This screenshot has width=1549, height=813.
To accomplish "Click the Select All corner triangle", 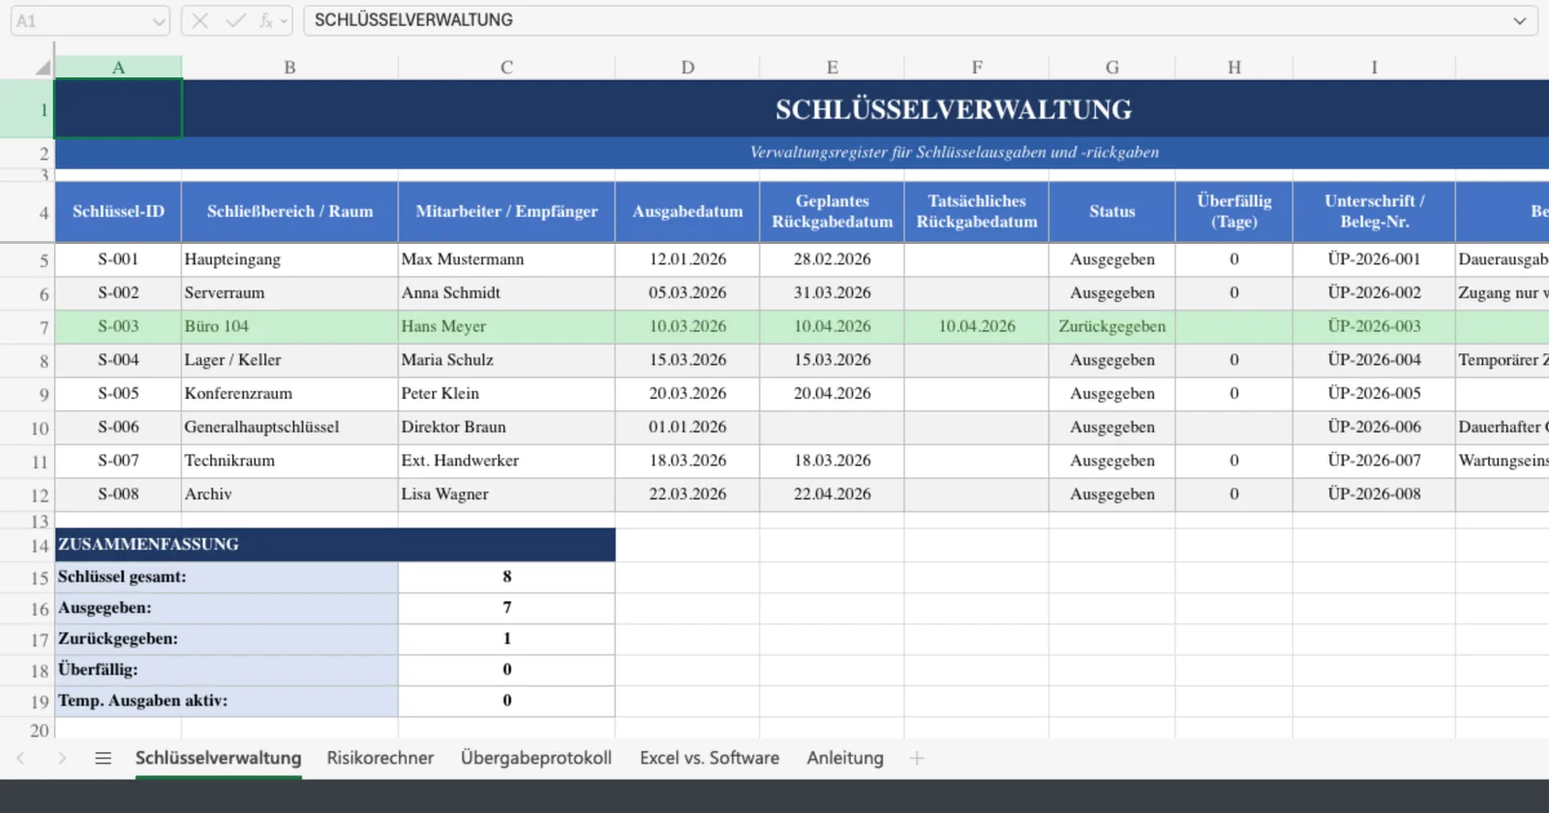I will point(42,68).
